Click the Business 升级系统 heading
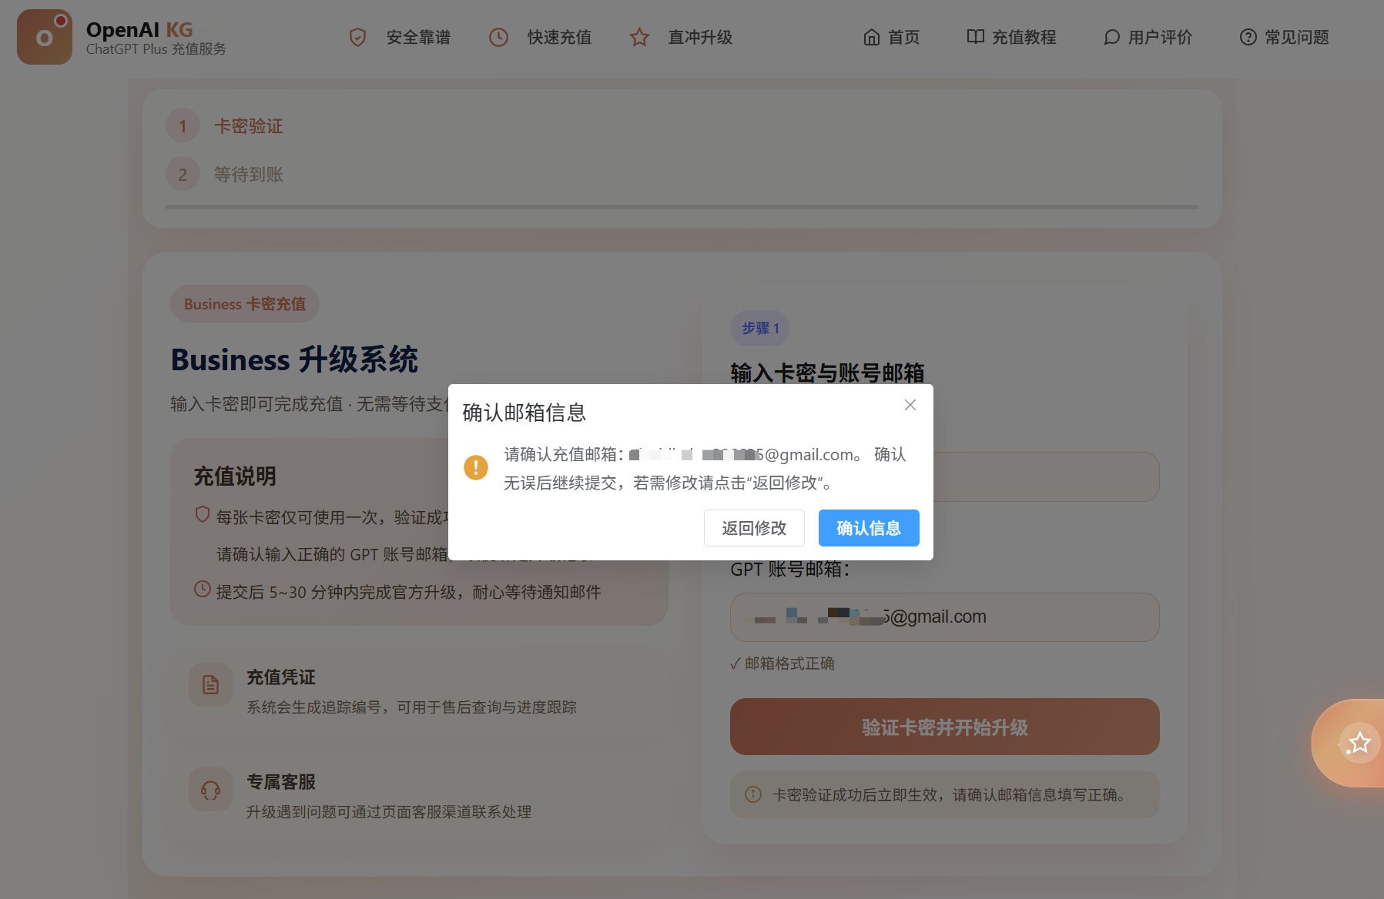1384x899 pixels. click(294, 359)
